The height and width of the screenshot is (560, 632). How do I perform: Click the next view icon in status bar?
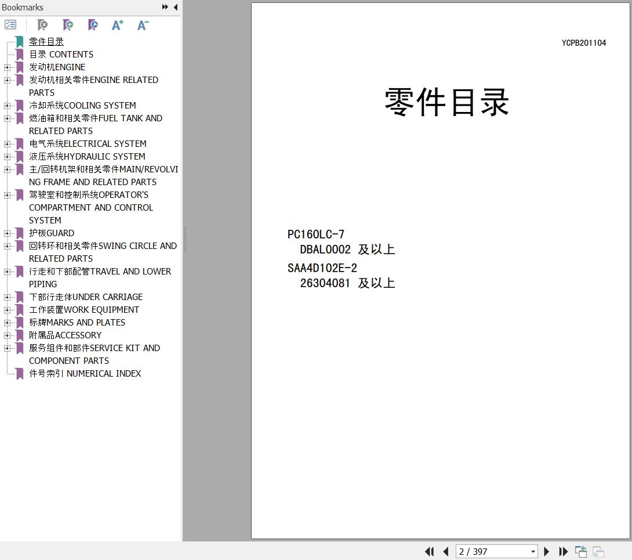(x=598, y=551)
